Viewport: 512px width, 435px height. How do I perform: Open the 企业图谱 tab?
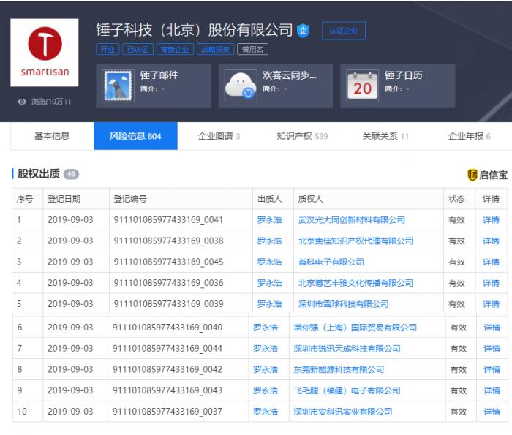[219, 136]
